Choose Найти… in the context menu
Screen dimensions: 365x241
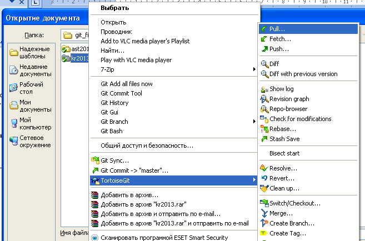[x=174, y=51]
